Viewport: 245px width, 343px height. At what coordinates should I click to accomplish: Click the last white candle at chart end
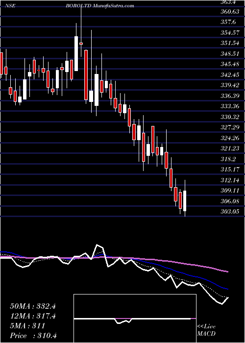185,201
